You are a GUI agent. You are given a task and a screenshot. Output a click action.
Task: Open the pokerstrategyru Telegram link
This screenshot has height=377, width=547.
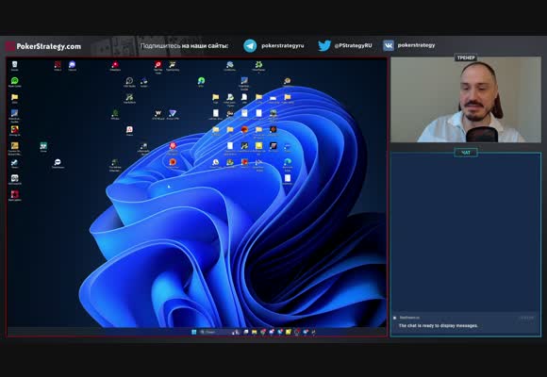click(283, 45)
